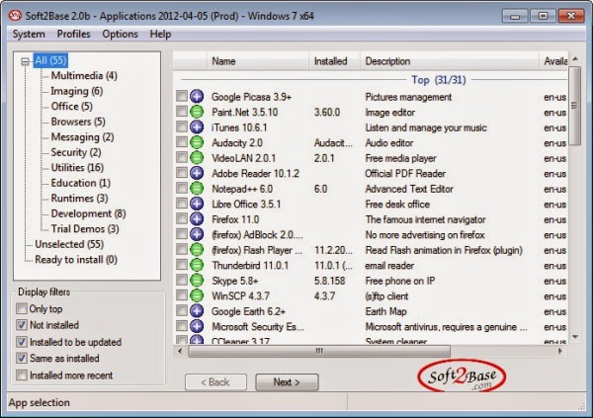Click the Availa column header
The width and height of the screenshot is (593, 418).
coord(553,61)
